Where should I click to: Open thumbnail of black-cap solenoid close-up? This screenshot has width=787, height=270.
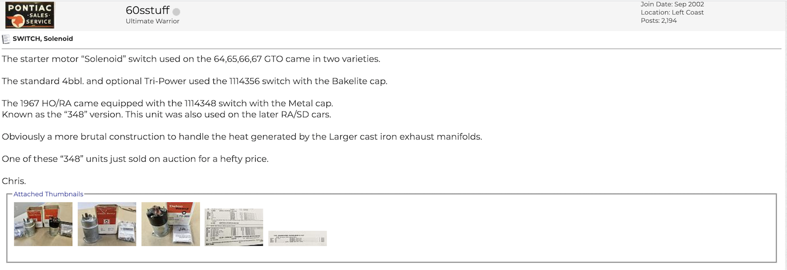pyautogui.click(x=171, y=224)
